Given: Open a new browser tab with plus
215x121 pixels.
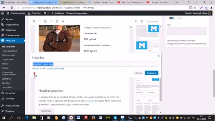Looking at the screenshot, I should tap(177, 2).
